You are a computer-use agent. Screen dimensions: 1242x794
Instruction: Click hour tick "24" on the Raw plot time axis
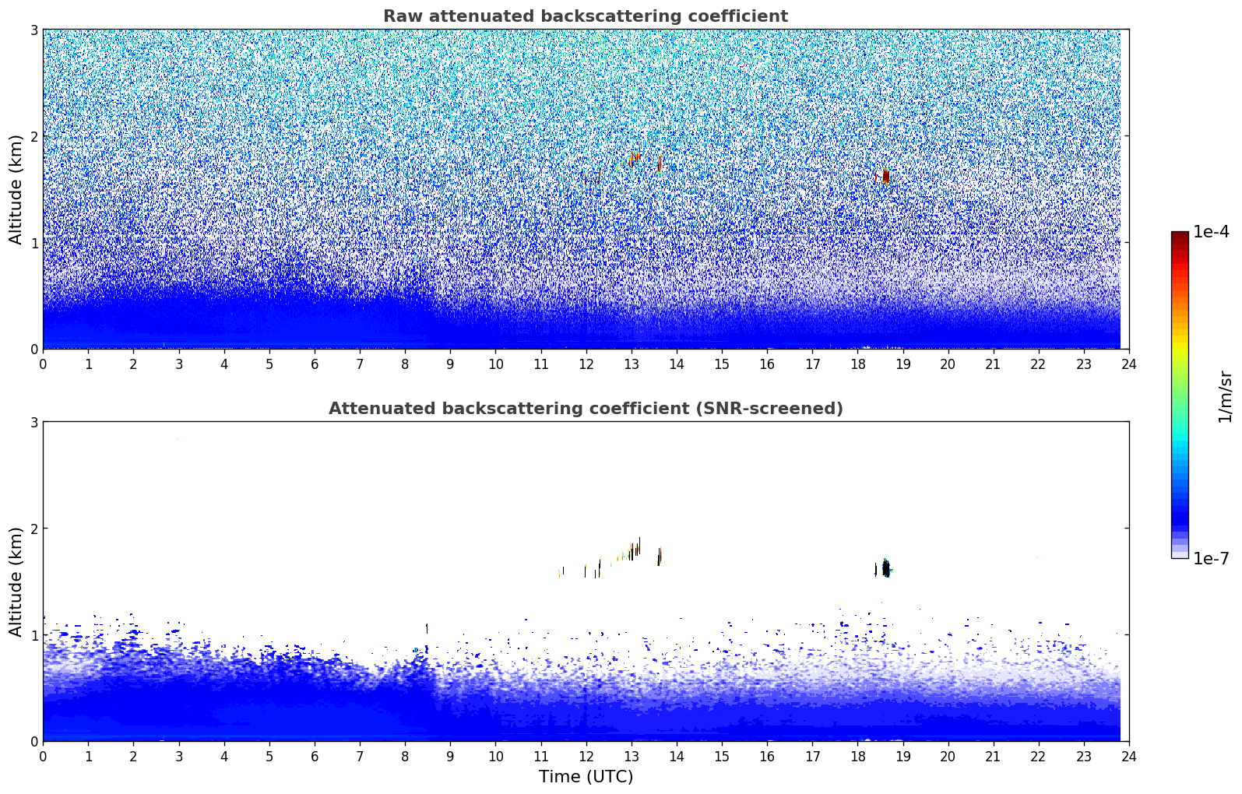pos(1129,364)
